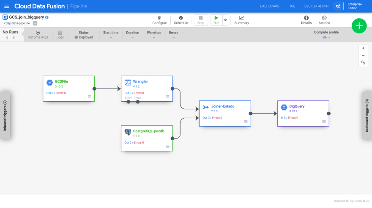372x208 pixels.
Task: Click the Wrangler Error port
Action: click(x=138, y=102)
